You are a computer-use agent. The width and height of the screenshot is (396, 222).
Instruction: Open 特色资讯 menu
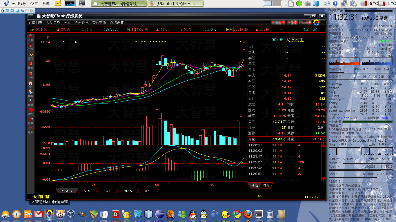[81, 23]
